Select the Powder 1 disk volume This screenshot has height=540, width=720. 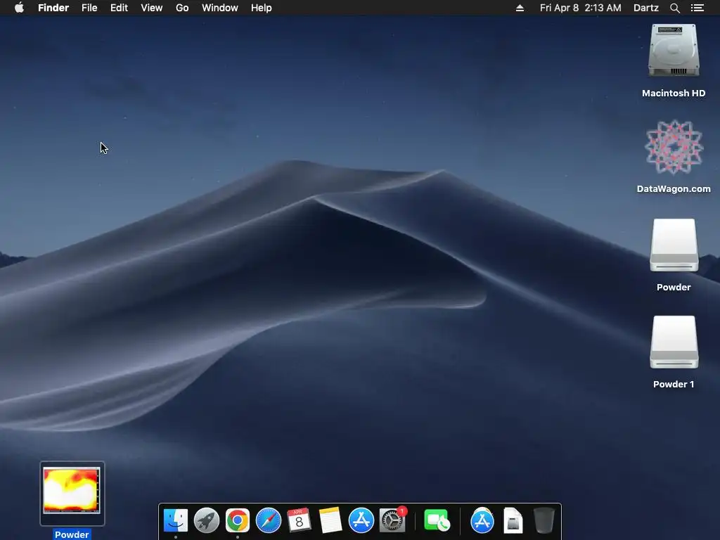click(x=674, y=342)
